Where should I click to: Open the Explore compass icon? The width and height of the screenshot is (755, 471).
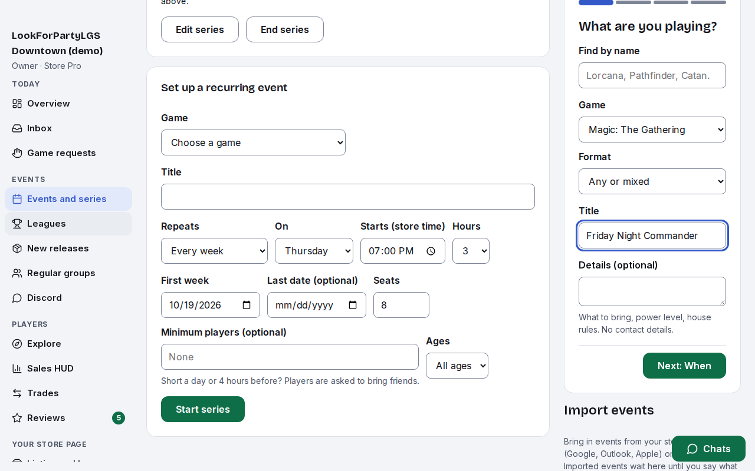pos(17,344)
